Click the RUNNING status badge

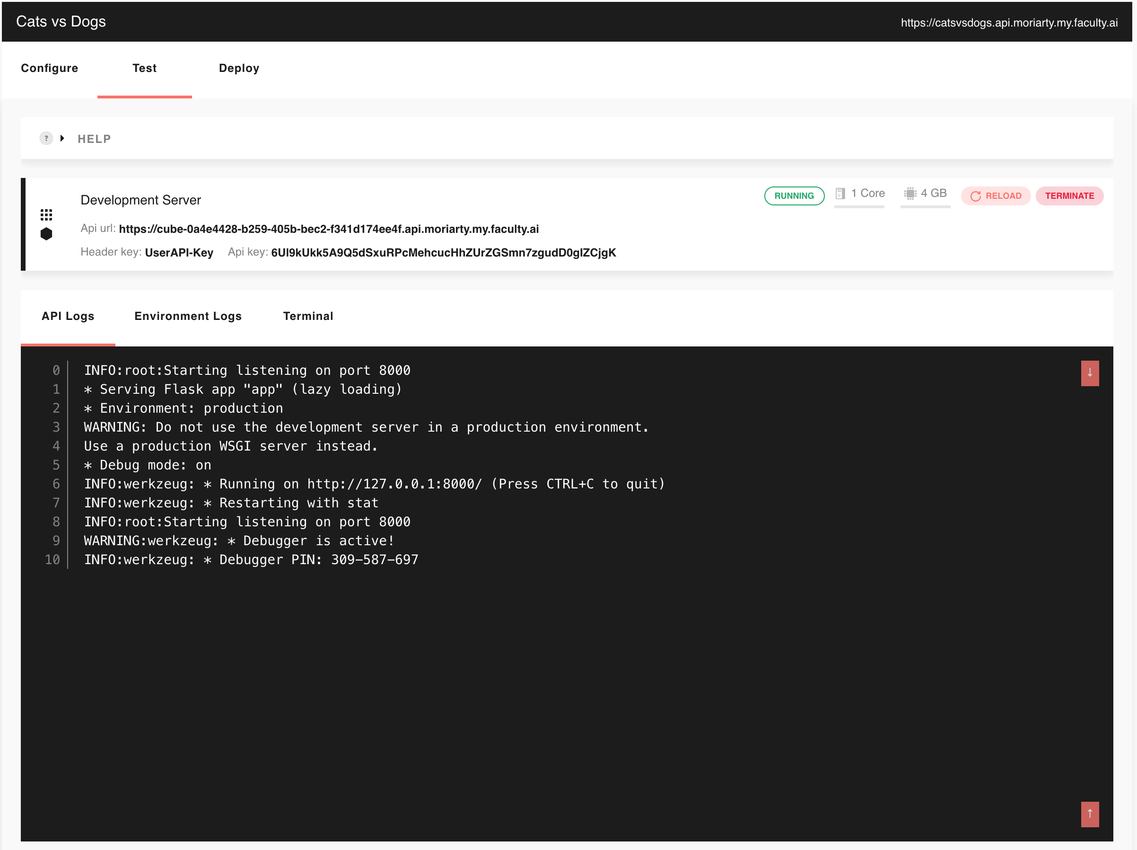tap(794, 196)
